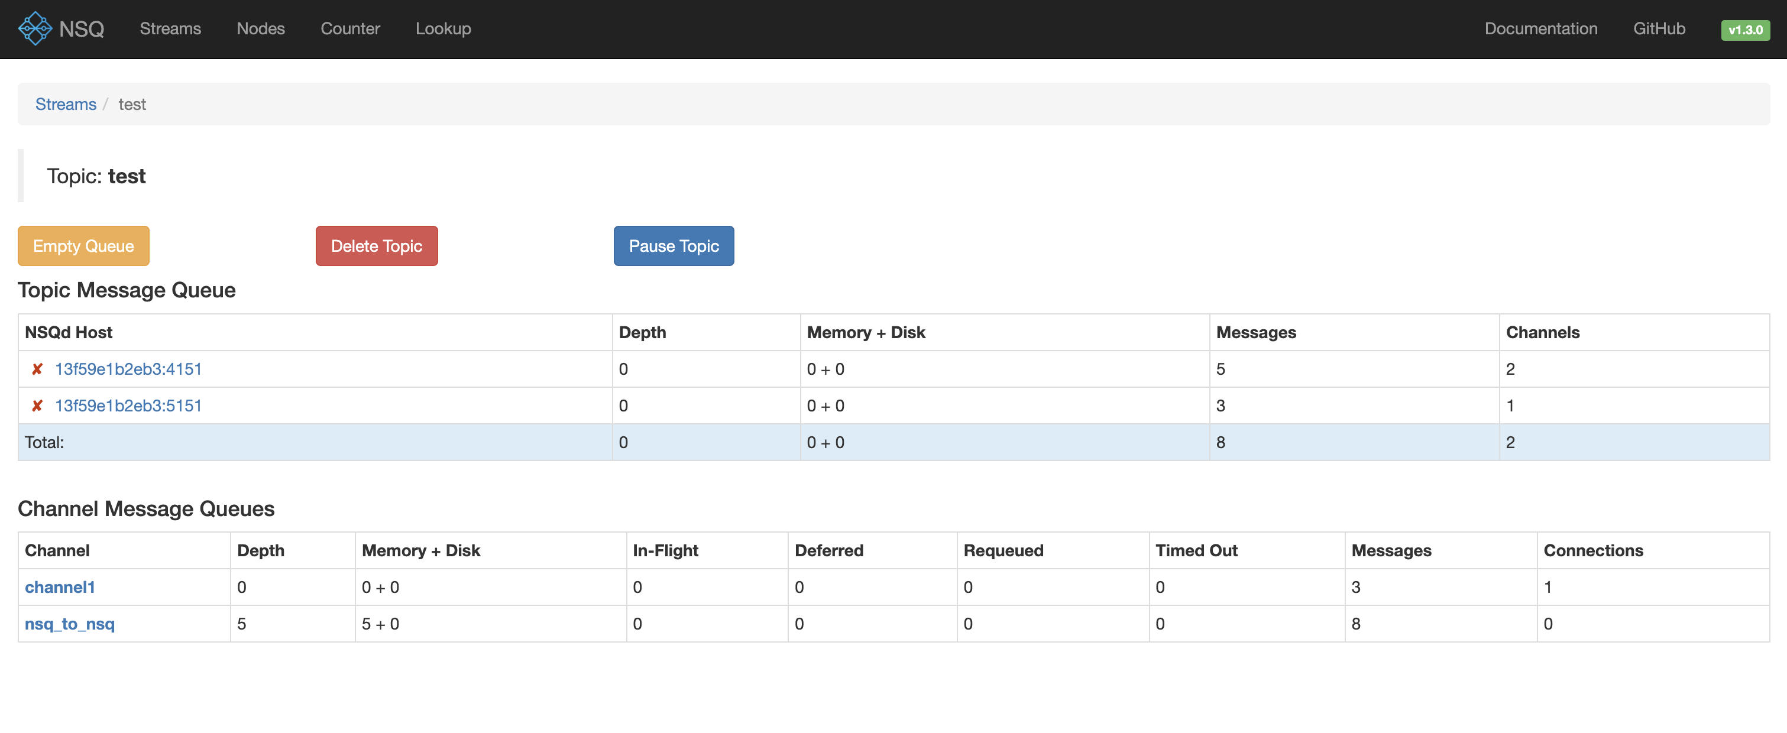Click Streams breadcrumb link
1787x733 pixels.
[66, 104]
